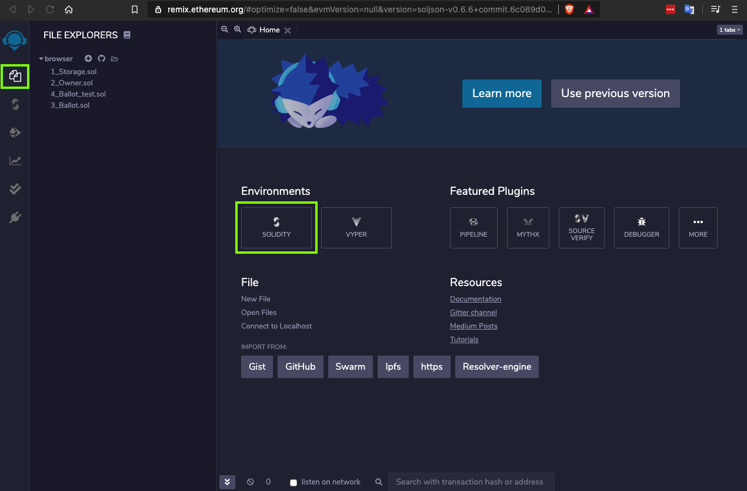Screen dimensions: 747x491
Task: Open 2_Owner.sol file
Action: tap(72, 82)
